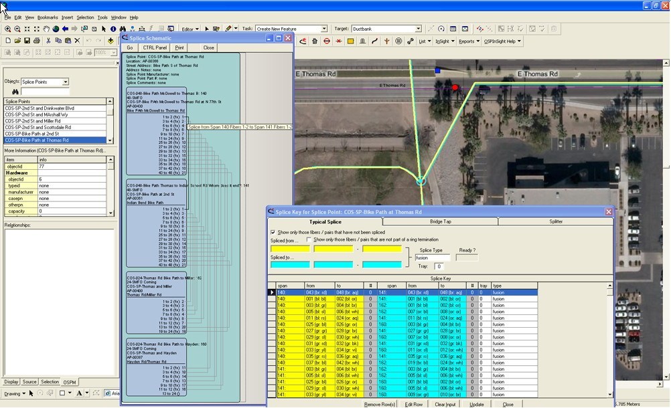Screen dimensions: 671x408
Task: Click the red no-entry circle icon
Action: [x=327, y=41]
